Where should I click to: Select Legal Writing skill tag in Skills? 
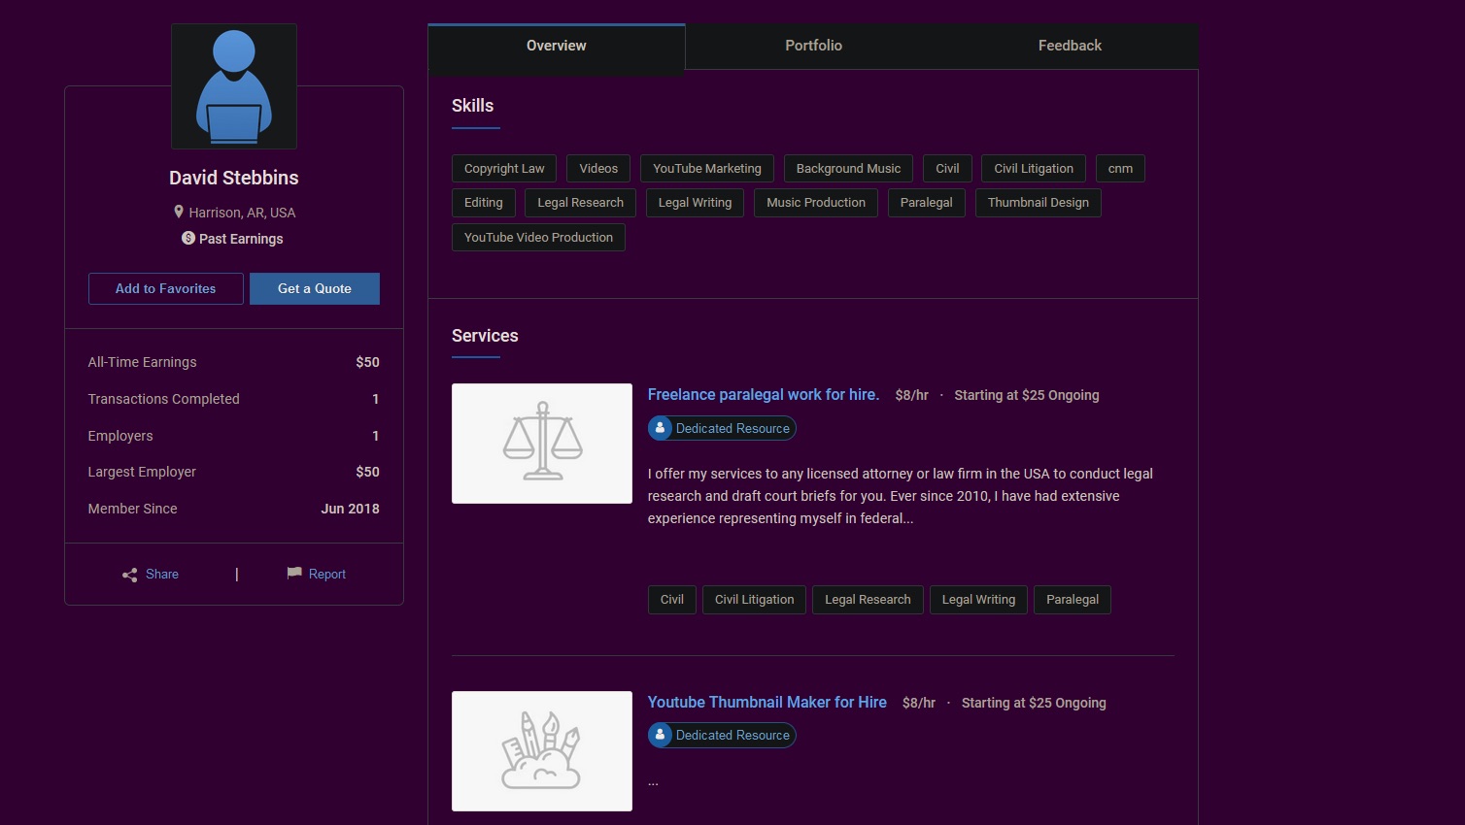[x=695, y=202]
